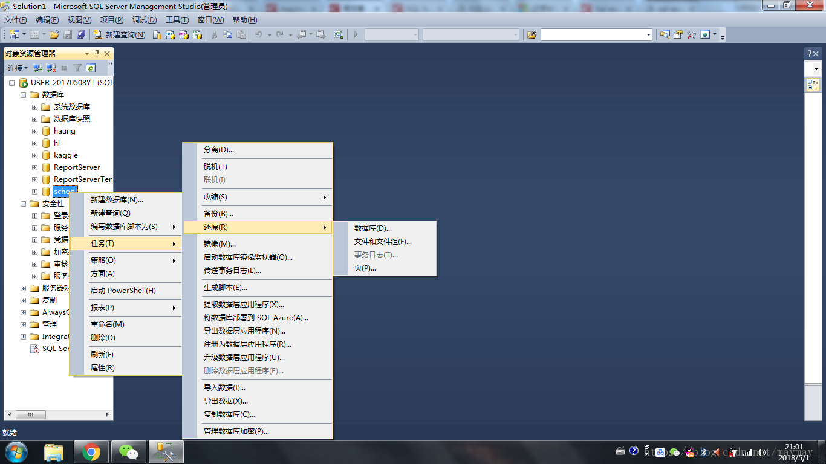This screenshot has height=464, width=826.
Task: Select 脱机(T) in the tasks submenu
Action: [258, 167]
